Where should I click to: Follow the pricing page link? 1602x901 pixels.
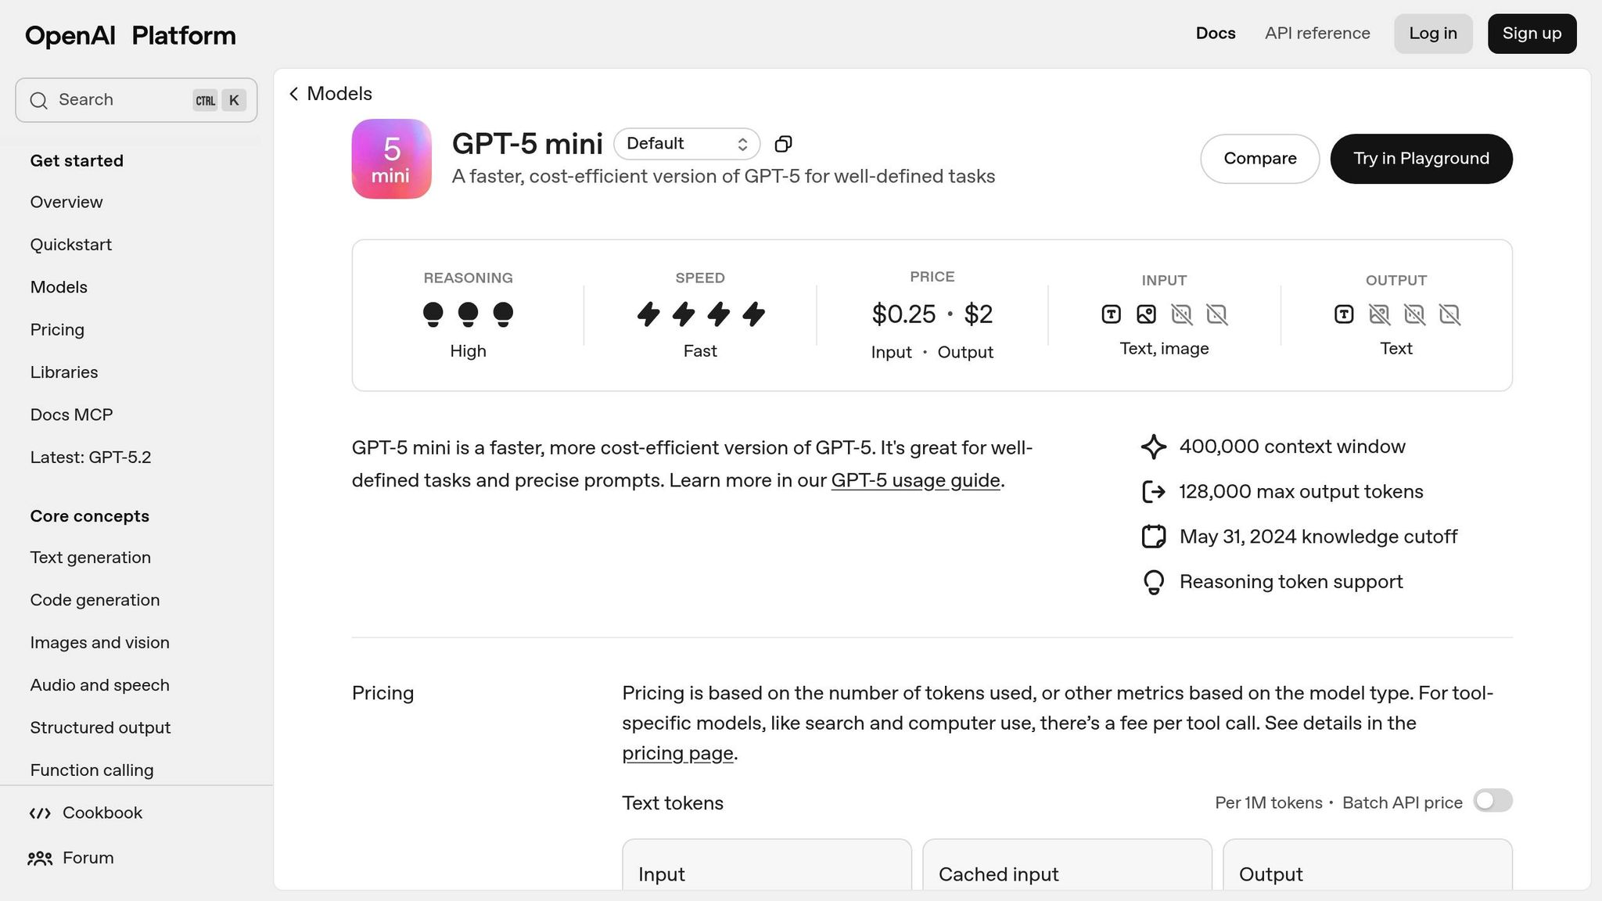[x=677, y=753]
